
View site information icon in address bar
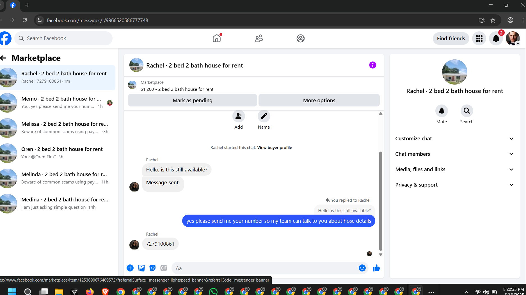tap(40, 20)
